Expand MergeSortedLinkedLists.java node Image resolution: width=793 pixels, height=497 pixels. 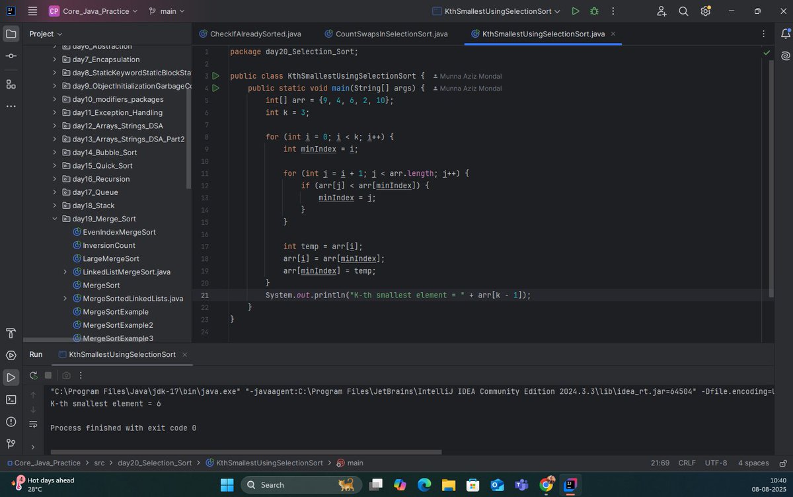[65, 299]
